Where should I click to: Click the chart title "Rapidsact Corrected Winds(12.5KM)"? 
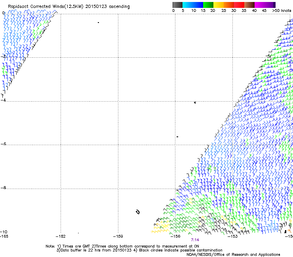[x=46, y=7]
